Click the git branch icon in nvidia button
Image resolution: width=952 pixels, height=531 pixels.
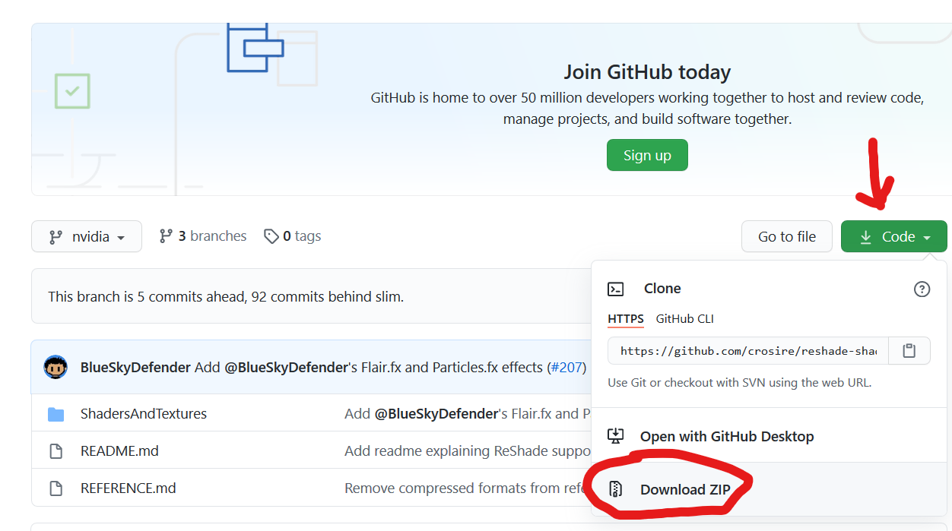(56, 237)
